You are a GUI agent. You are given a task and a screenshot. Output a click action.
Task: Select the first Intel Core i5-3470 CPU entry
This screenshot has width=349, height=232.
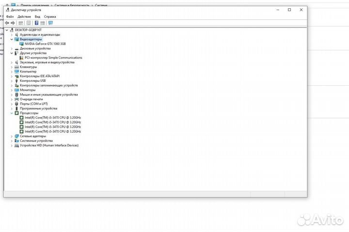click(x=52, y=118)
